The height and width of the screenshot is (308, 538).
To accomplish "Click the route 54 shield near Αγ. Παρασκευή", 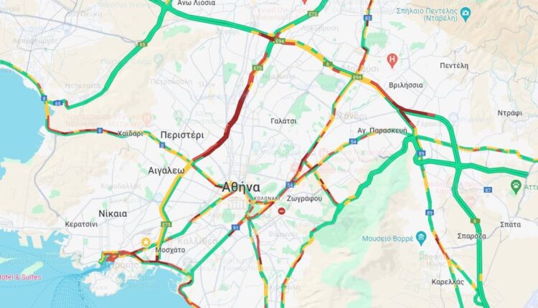I will (x=353, y=141).
